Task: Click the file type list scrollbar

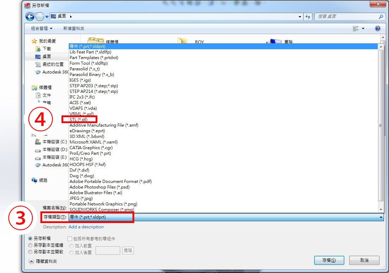Action: pos(381,126)
